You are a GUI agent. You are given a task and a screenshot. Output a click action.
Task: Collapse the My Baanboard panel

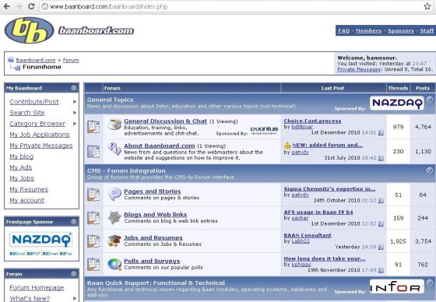[x=74, y=88]
